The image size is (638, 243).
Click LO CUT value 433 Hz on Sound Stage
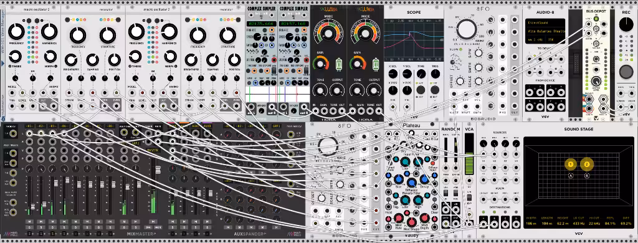[x=579, y=224]
